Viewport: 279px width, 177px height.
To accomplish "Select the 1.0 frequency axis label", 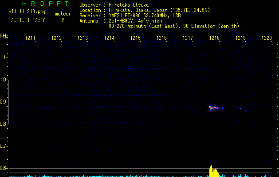I will tap(4, 80).
